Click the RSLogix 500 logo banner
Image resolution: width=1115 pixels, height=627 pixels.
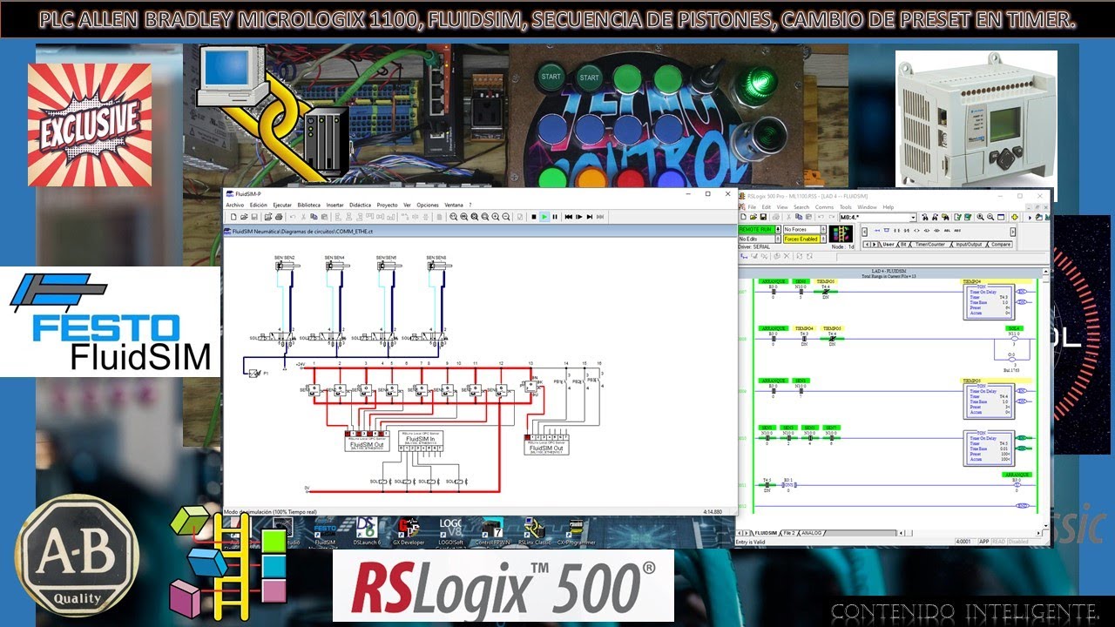pyautogui.click(x=503, y=585)
